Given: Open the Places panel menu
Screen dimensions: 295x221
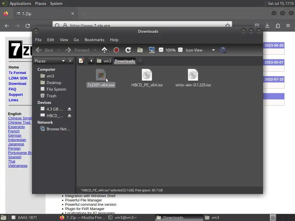Looking at the screenshot, I should coord(41,3).
